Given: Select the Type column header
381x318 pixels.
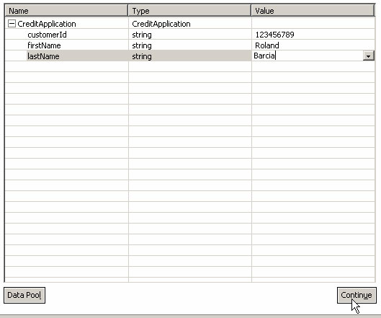Looking at the screenshot, I should pos(189,11).
